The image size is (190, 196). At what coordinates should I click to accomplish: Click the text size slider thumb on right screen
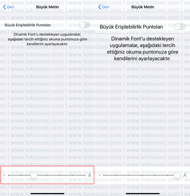pos(177,175)
